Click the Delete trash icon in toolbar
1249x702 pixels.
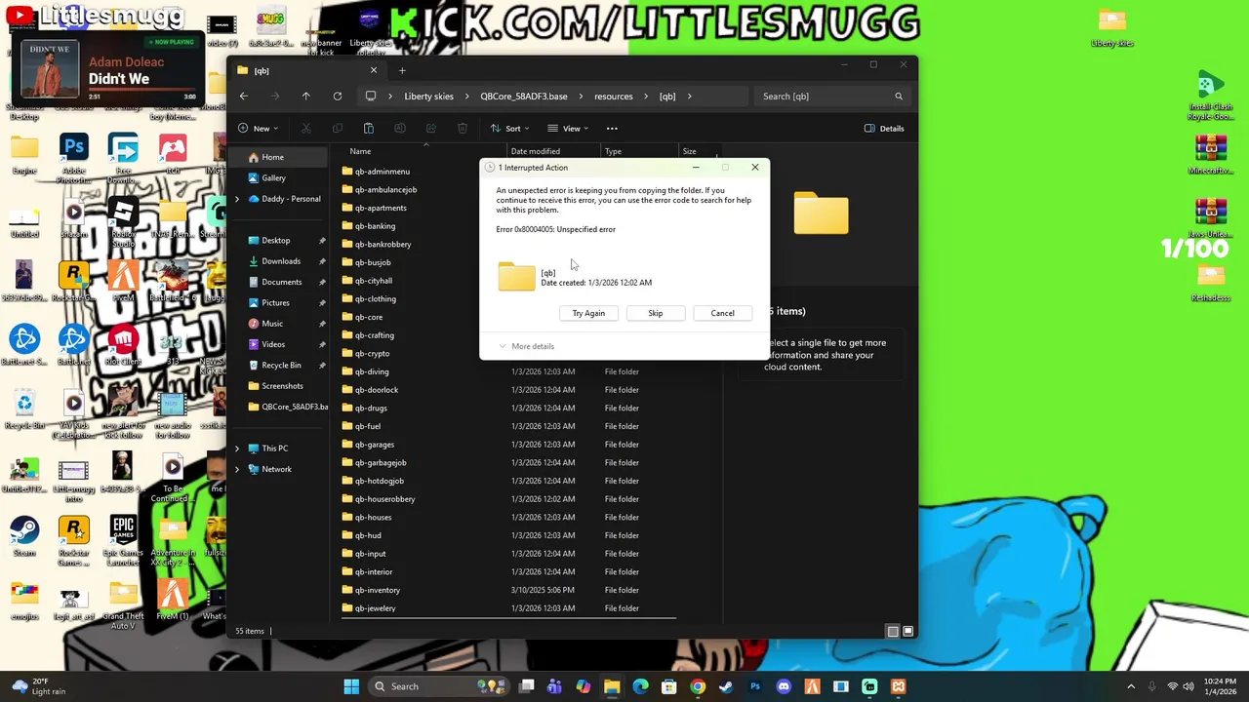pyautogui.click(x=462, y=129)
